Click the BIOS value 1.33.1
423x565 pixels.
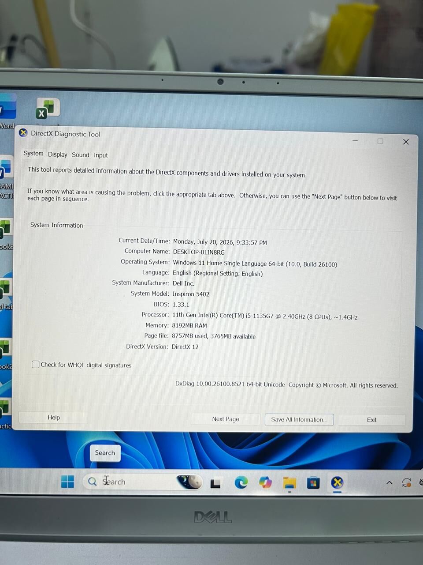pyautogui.click(x=181, y=305)
